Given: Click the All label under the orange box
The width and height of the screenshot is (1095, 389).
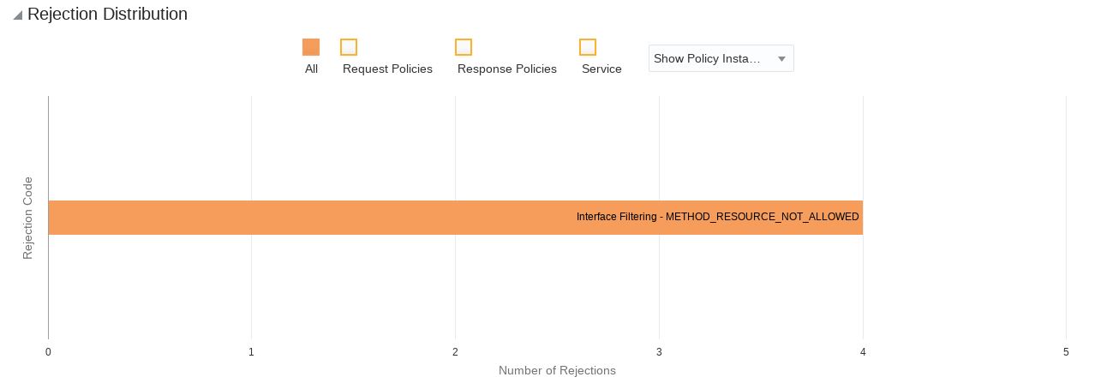Looking at the screenshot, I should [x=311, y=69].
